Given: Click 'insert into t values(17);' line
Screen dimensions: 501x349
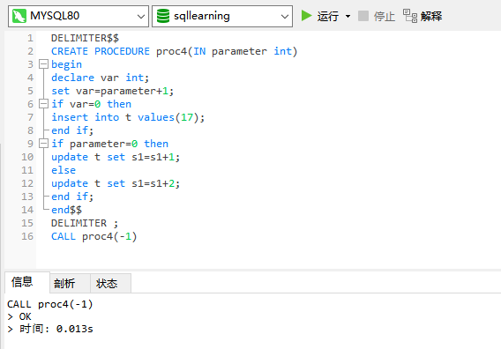Looking at the screenshot, I should 128,117.
